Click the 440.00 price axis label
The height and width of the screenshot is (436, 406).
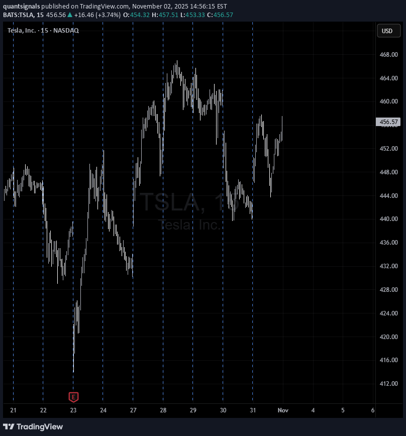coord(388,219)
